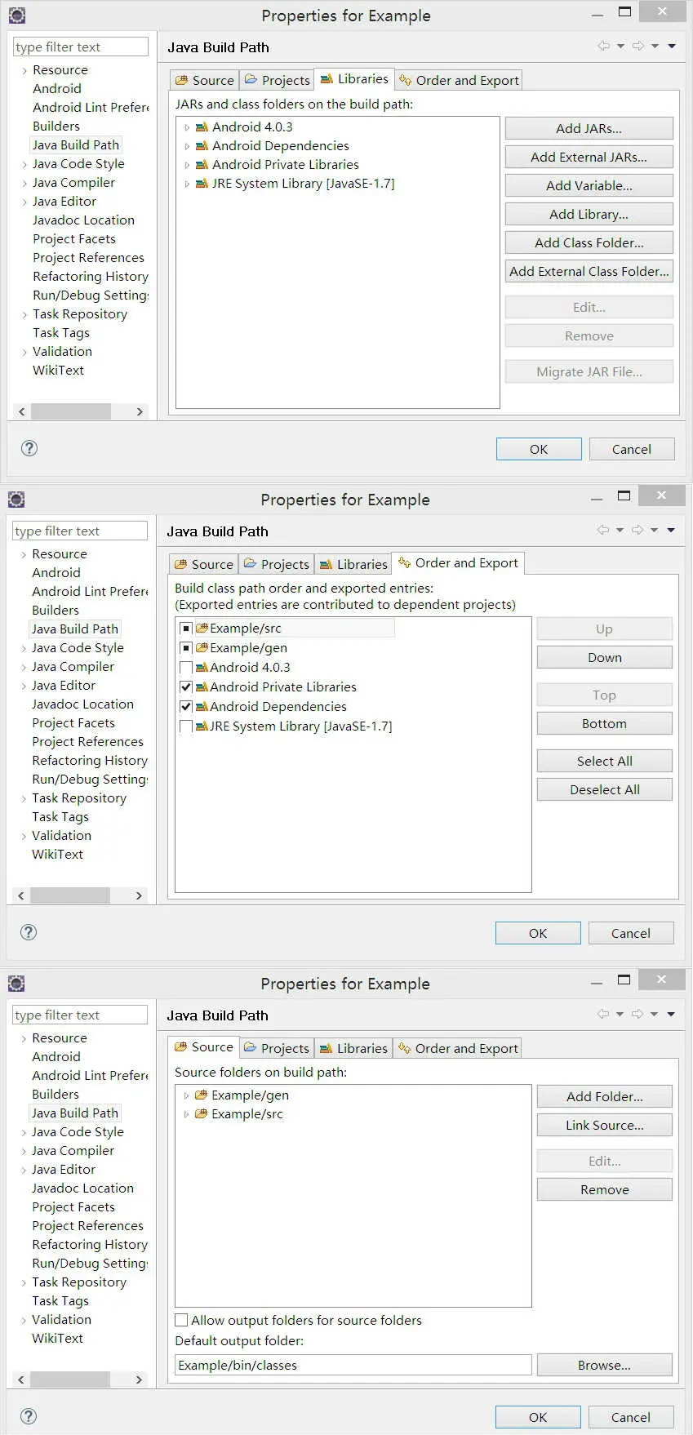Open help in the Source folders dialog
The image size is (693, 1435).
pos(29,1416)
